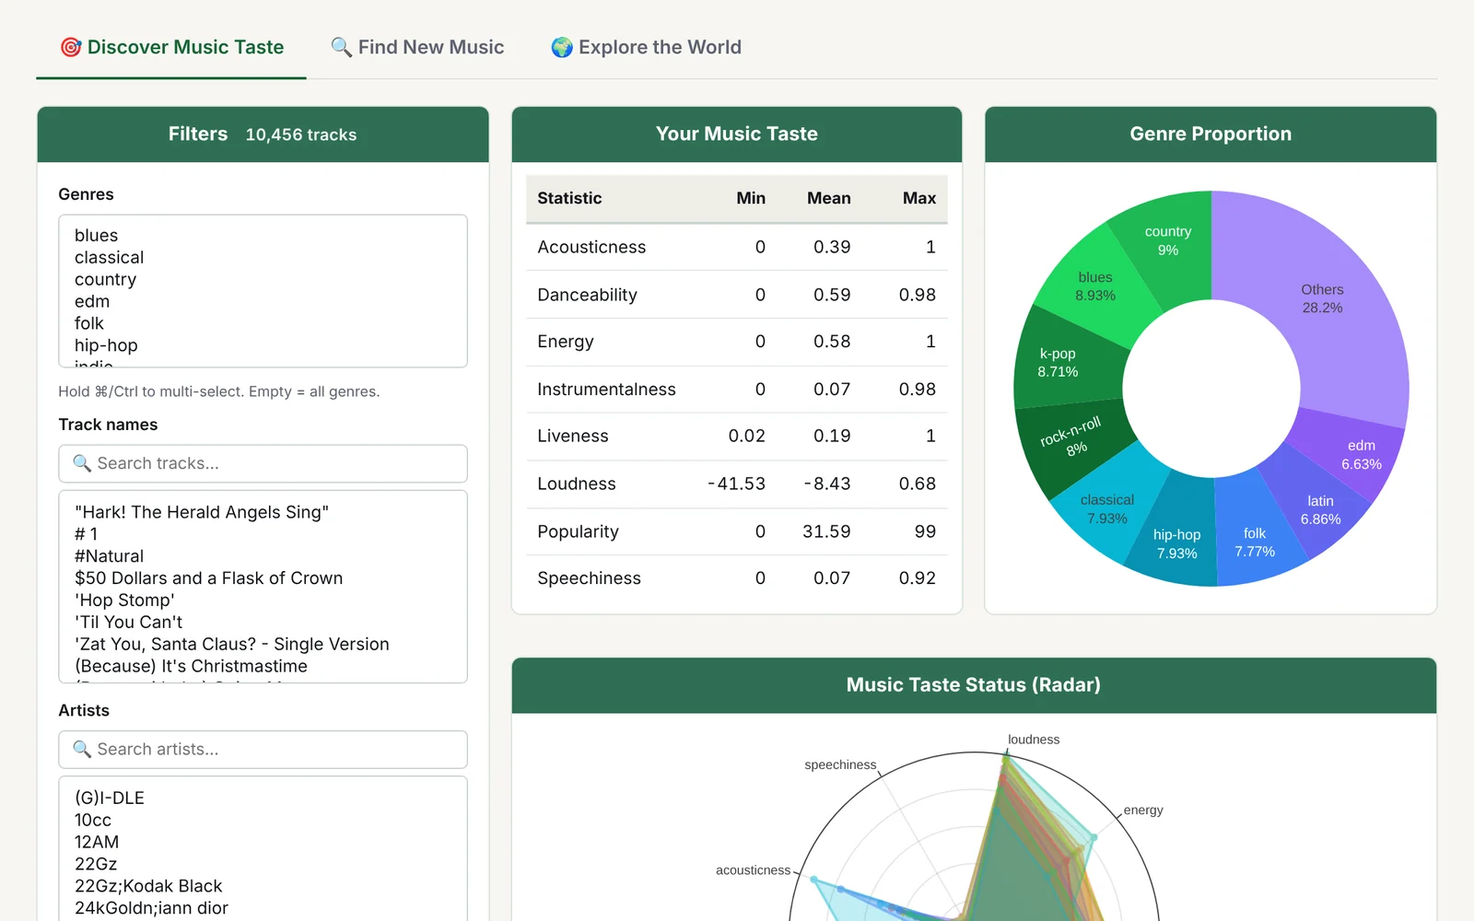Select track #Natural in the list
1474x921 pixels.
click(263, 556)
